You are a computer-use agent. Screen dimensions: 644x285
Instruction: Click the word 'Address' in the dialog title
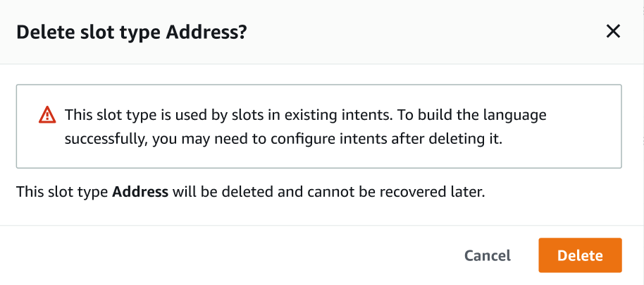tap(209, 32)
